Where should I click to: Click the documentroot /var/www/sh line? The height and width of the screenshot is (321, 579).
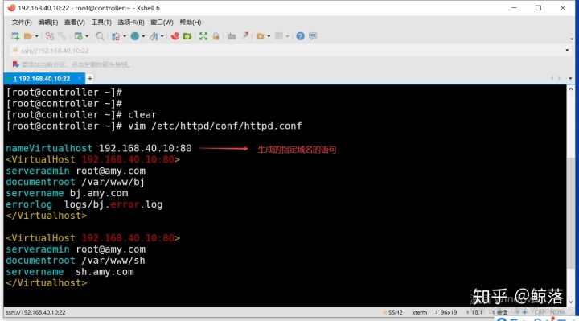tap(76, 261)
